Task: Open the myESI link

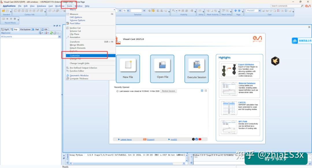Action: coord(174,139)
